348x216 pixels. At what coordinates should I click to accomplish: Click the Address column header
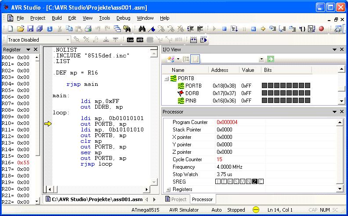tap(224, 70)
